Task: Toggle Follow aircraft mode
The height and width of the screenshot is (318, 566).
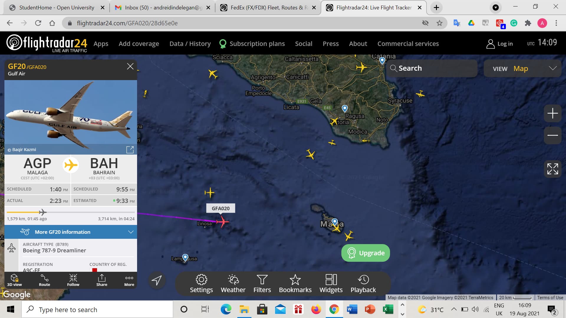Action: coord(73,280)
